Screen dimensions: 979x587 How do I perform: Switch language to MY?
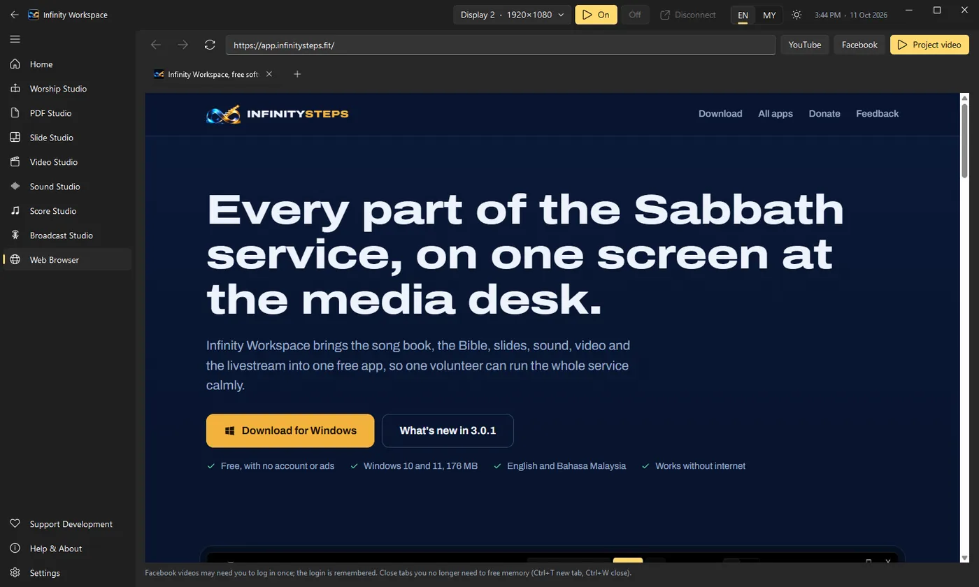point(769,15)
